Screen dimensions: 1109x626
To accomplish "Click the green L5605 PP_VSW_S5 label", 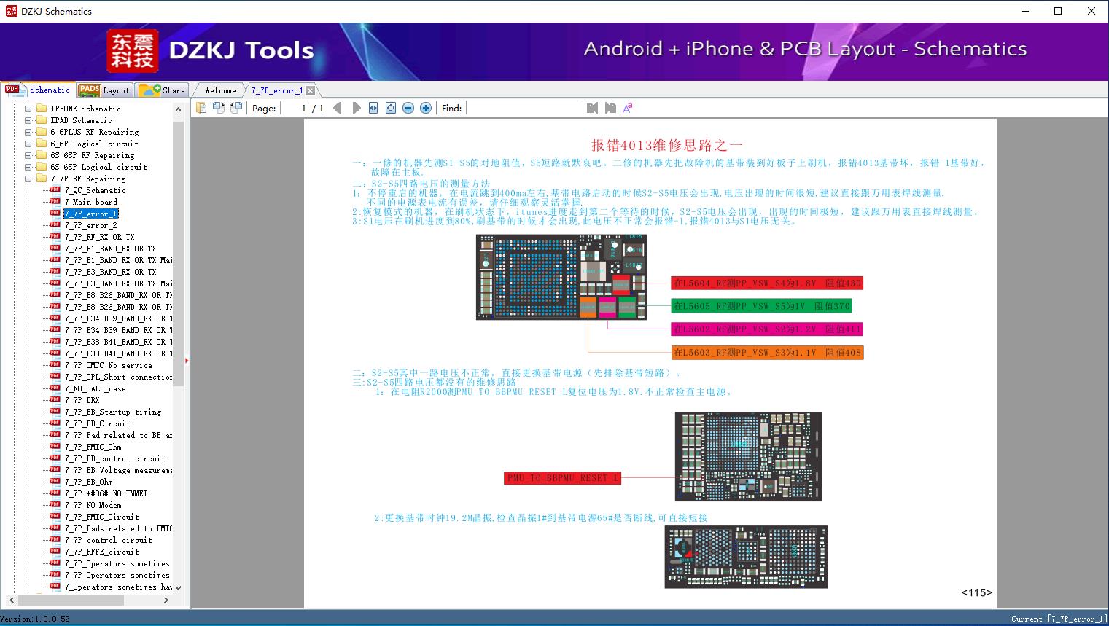I will point(761,306).
